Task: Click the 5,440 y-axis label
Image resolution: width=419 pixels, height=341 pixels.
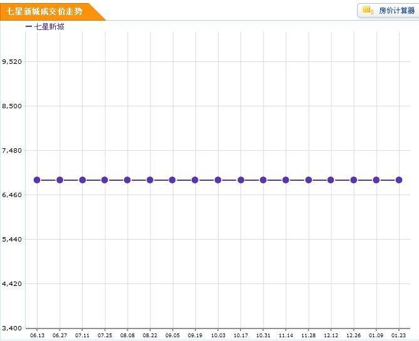Action: pyautogui.click(x=12, y=239)
